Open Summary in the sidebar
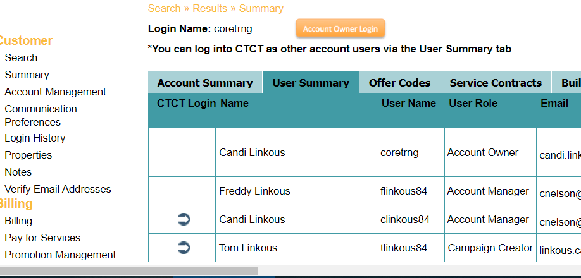This screenshot has width=581, height=278. (x=27, y=75)
